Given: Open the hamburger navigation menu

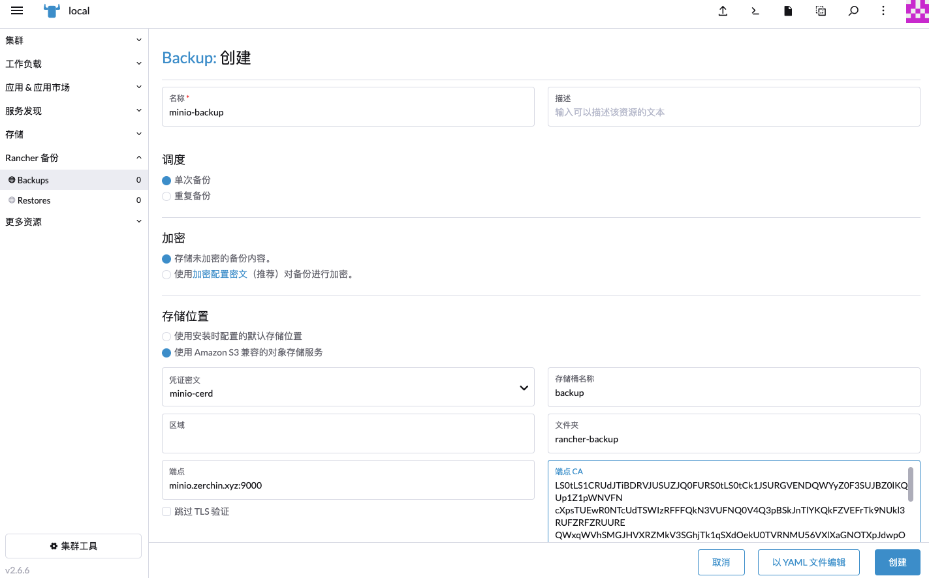Looking at the screenshot, I should click(17, 10).
